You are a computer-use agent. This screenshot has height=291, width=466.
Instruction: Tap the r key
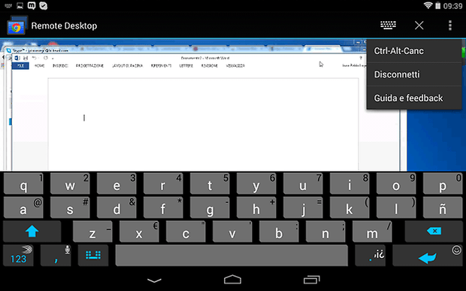tap(163, 183)
